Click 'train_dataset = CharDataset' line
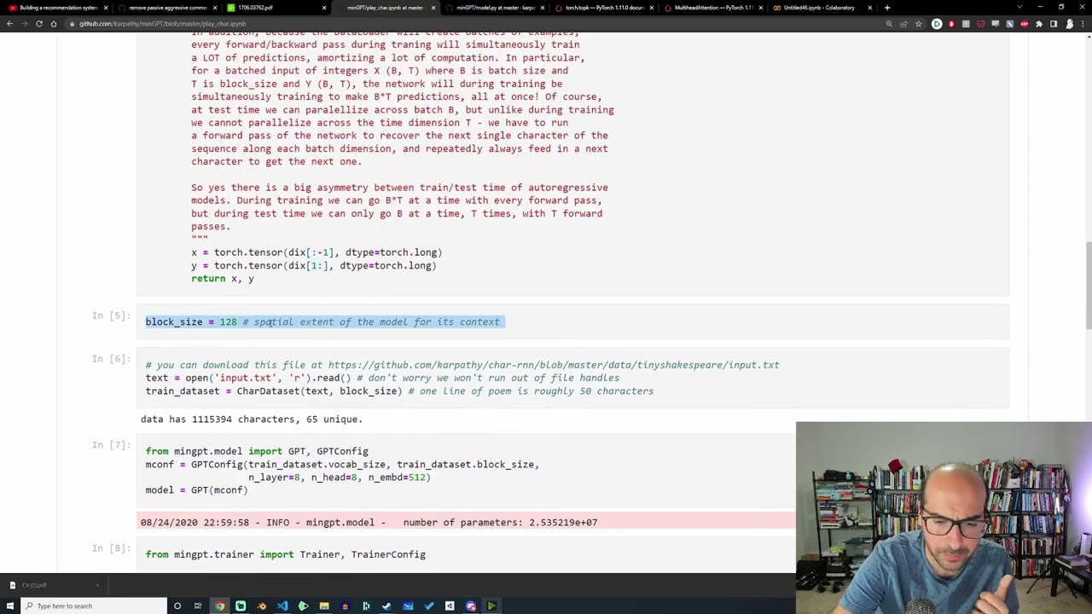The width and height of the screenshot is (1092, 614). [x=399, y=391]
